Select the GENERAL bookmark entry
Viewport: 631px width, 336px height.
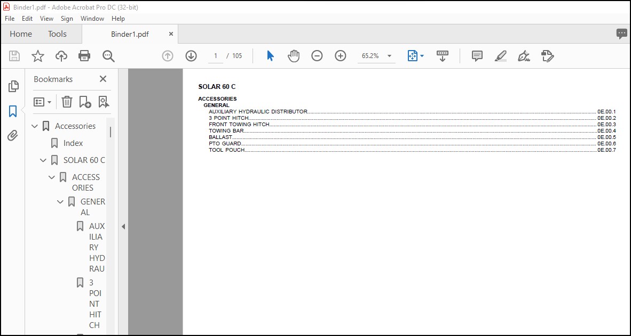92,207
